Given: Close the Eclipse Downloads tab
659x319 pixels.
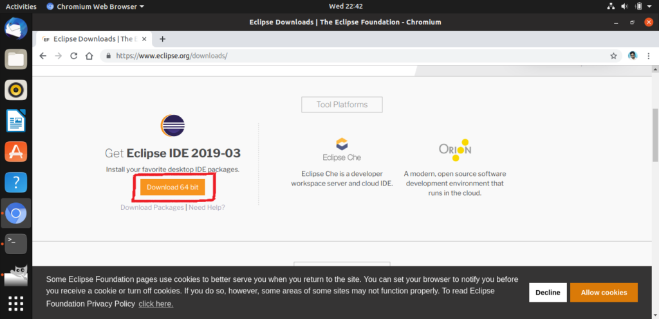Looking at the screenshot, I should [144, 39].
